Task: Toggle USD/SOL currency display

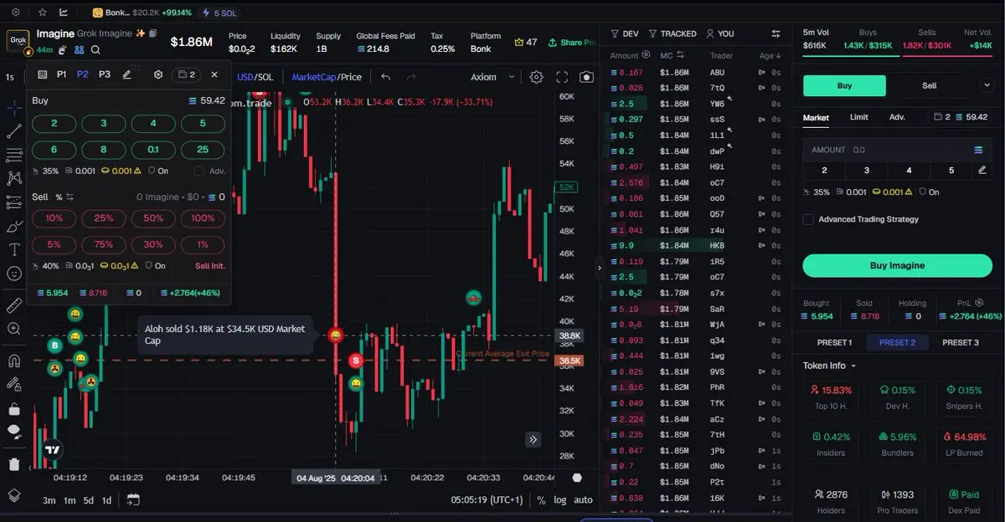Action: [255, 77]
